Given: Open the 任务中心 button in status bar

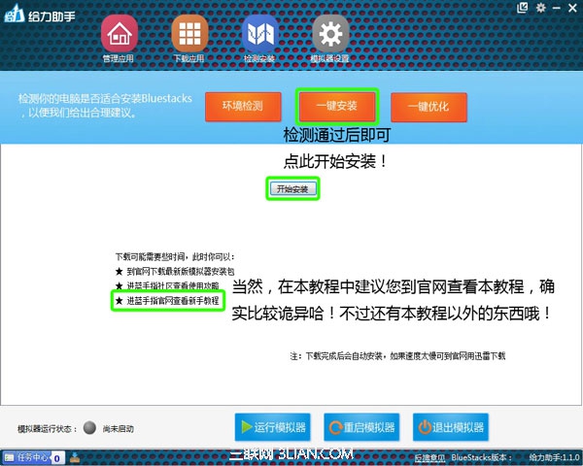Looking at the screenshot, I should [33, 457].
